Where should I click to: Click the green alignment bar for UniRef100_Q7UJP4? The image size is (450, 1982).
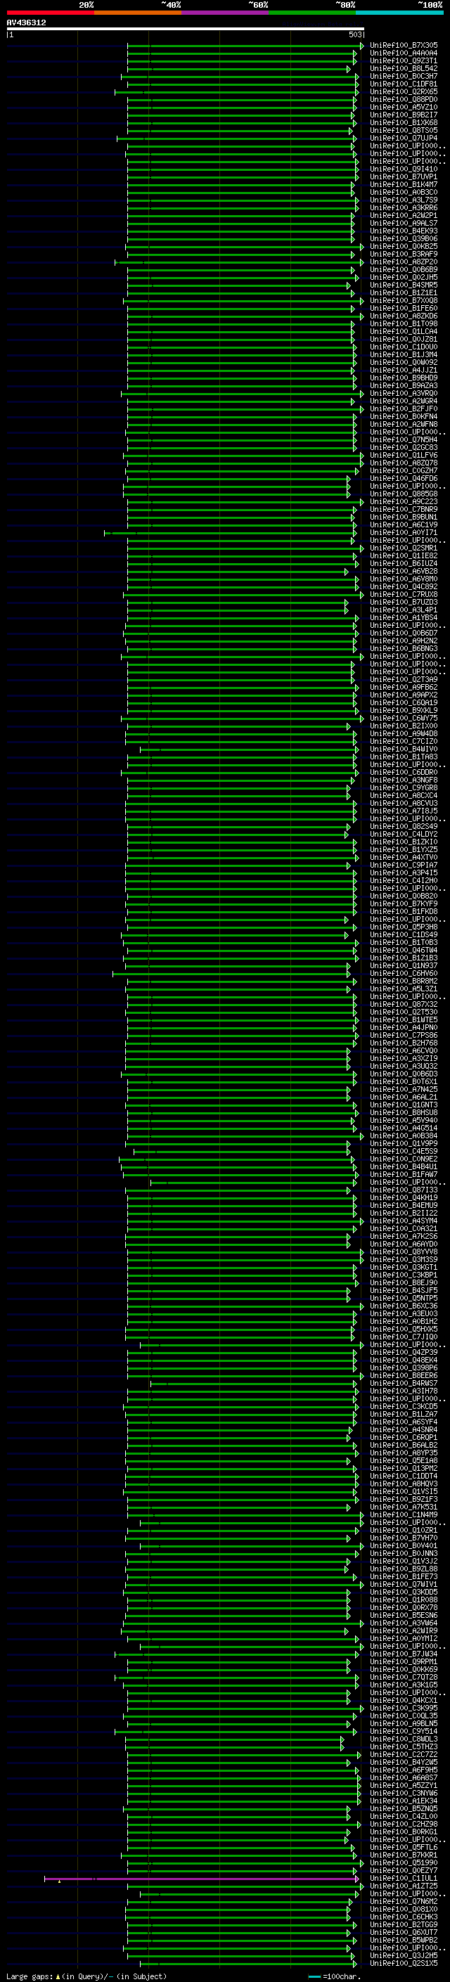[236, 139]
